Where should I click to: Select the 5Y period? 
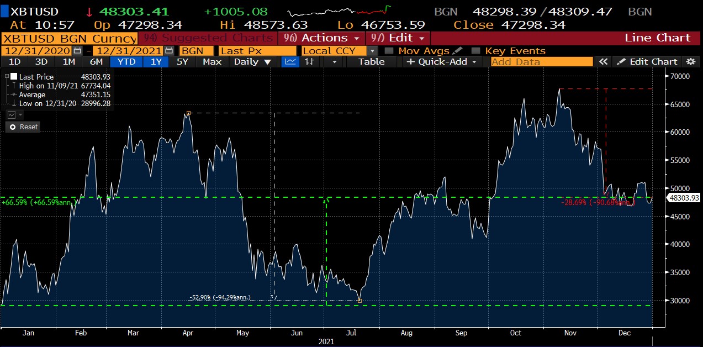[182, 62]
